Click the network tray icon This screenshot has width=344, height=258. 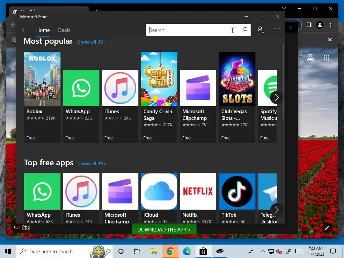(271, 251)
